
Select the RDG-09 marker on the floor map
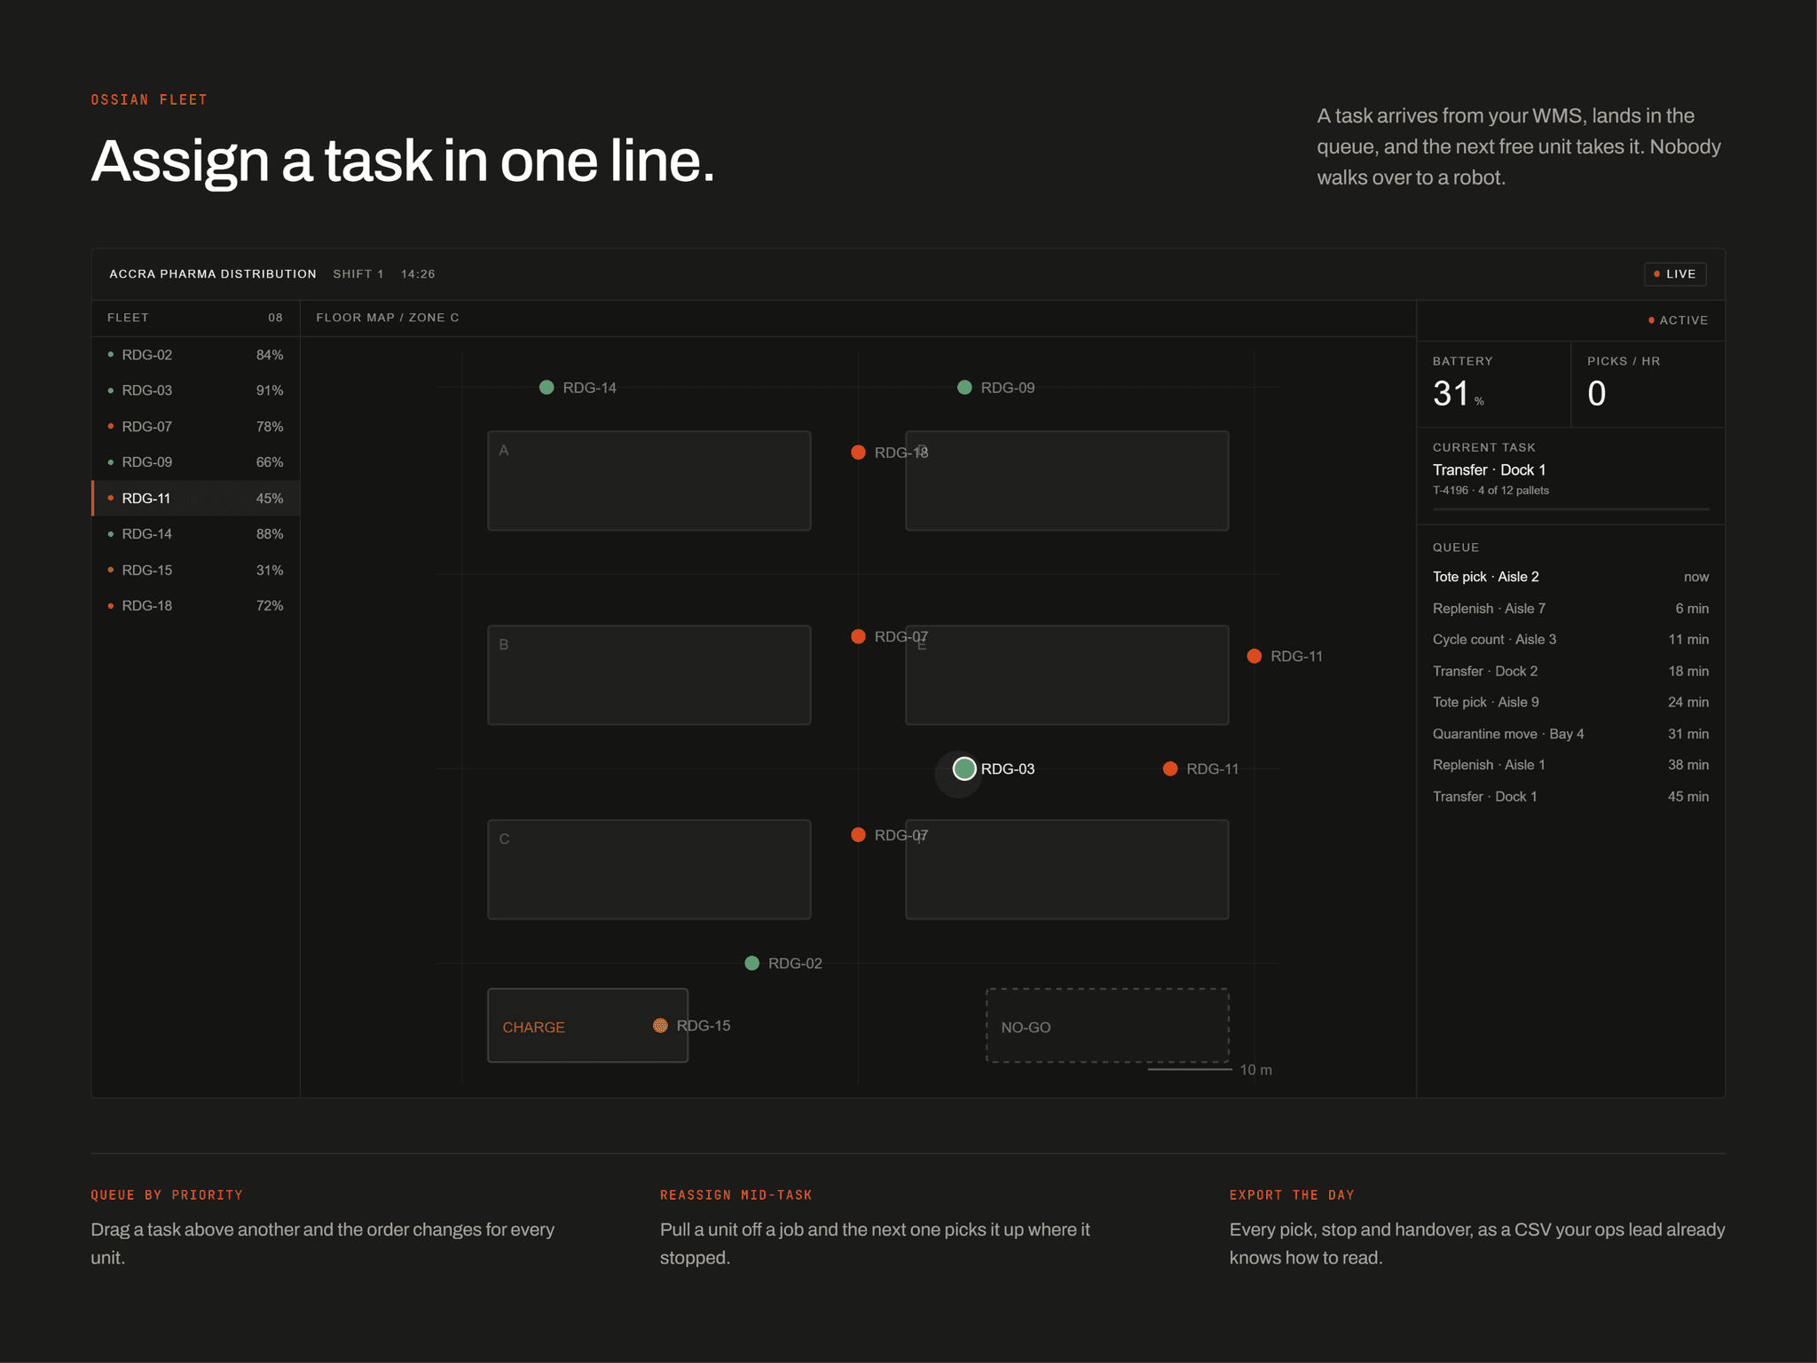coord(964,387)
